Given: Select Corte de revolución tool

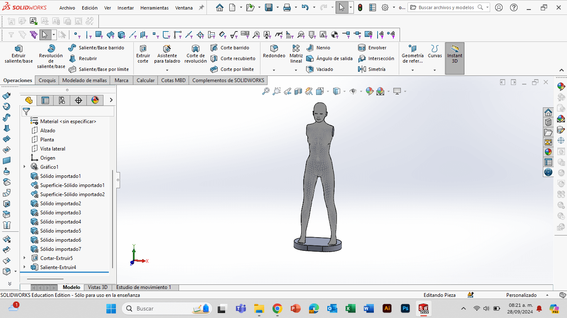Looking at the screenshot, I should [x=196, y=54].
